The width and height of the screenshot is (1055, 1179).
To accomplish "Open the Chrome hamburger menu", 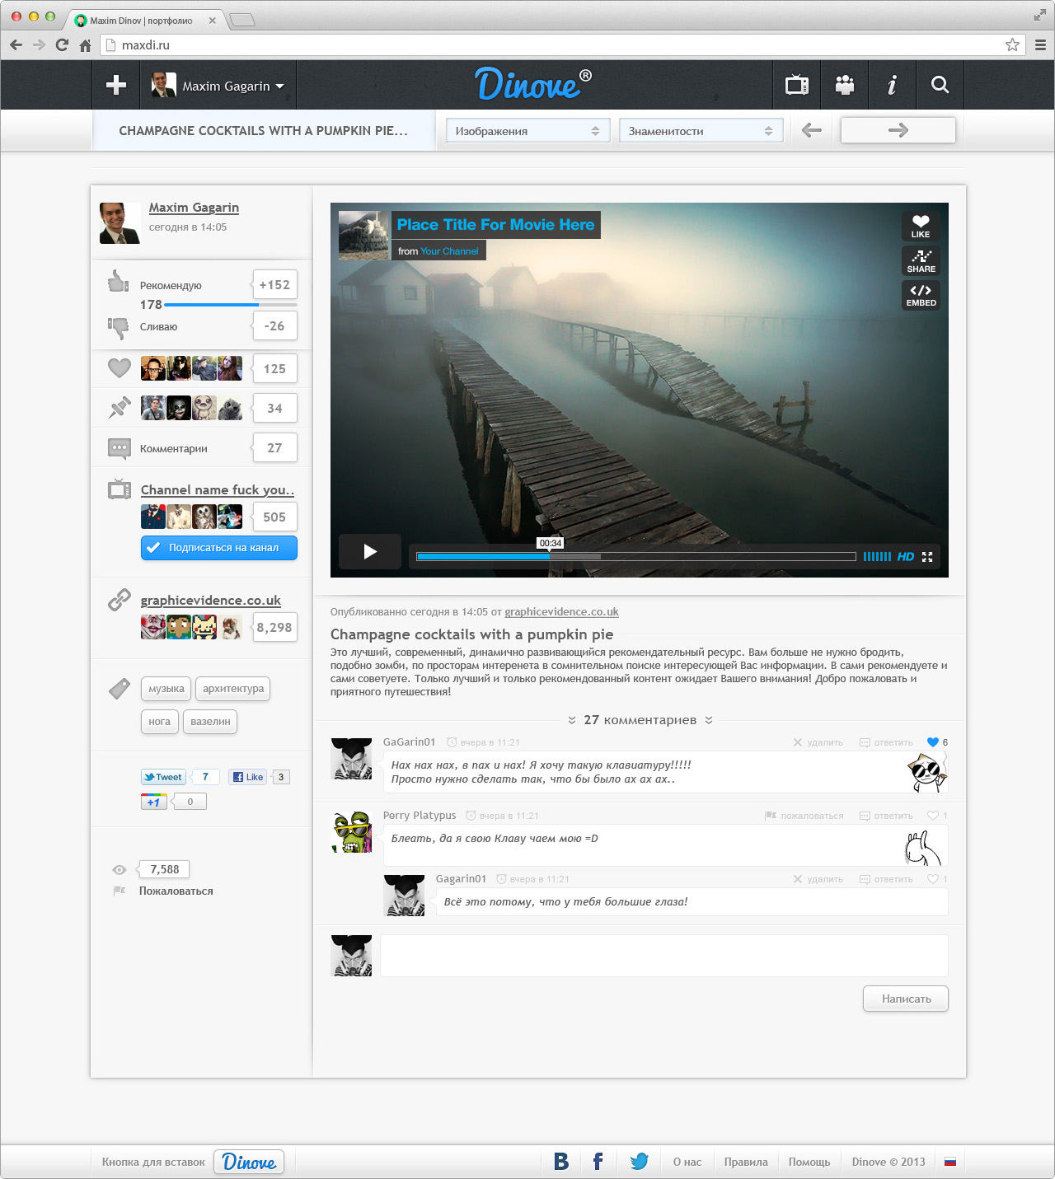I will tap(1040, 45).
